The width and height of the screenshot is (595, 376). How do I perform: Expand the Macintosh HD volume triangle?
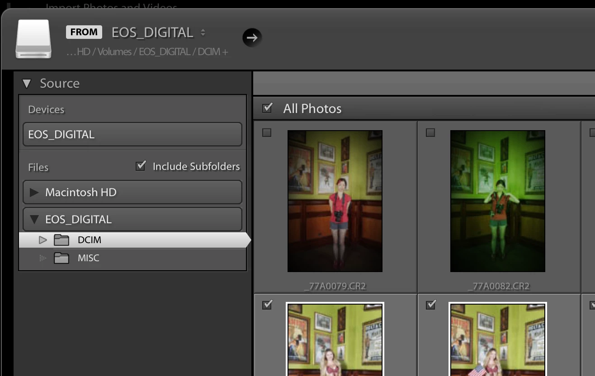coord(34,193)
